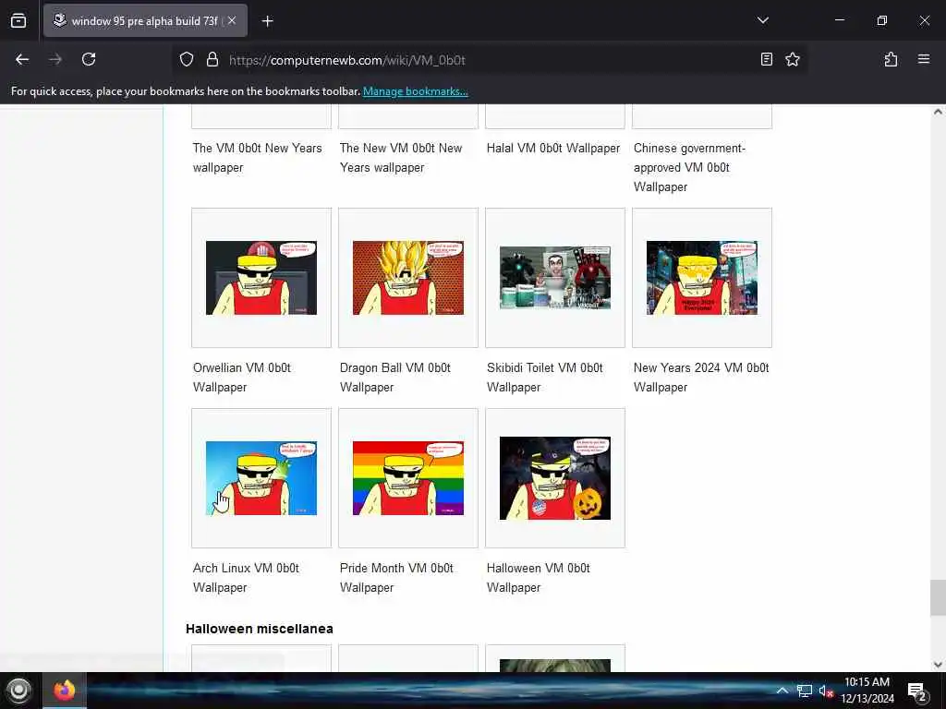Click 'The VM 0b0t New Years wallpaper' caption
This screenshot has width=946, height=709.
click(258, 157)
